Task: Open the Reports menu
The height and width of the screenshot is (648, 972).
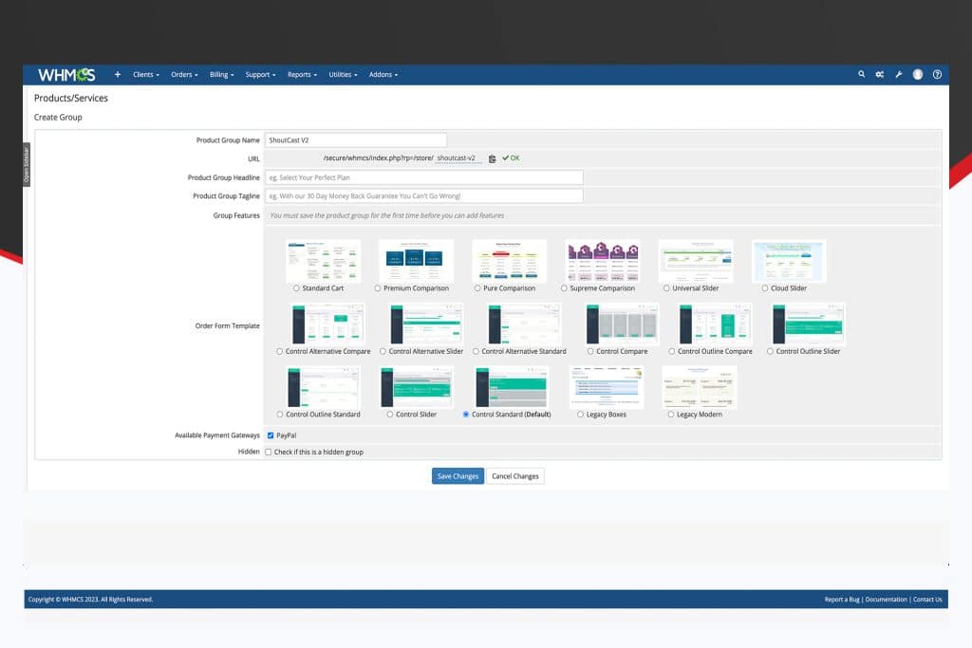Action: pos(302,74)
